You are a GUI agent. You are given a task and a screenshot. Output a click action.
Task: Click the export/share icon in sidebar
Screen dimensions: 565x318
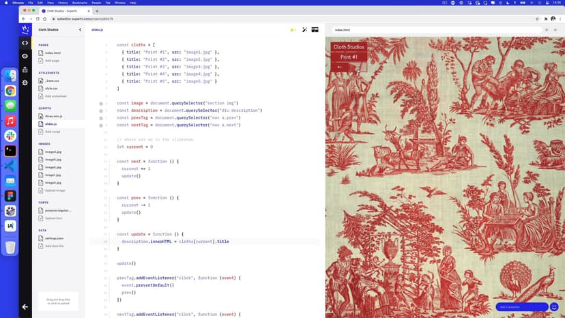(x=25, y=69)
